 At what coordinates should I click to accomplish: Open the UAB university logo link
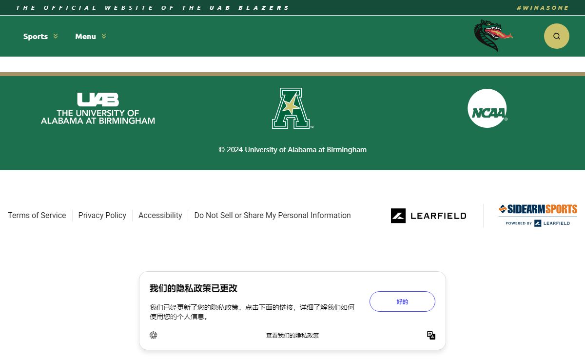(x=98, y=108)
